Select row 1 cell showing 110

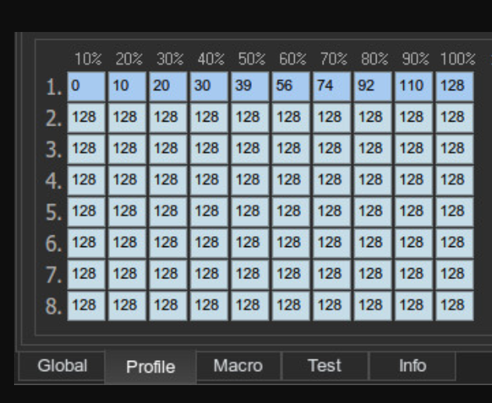coord(413,87)
